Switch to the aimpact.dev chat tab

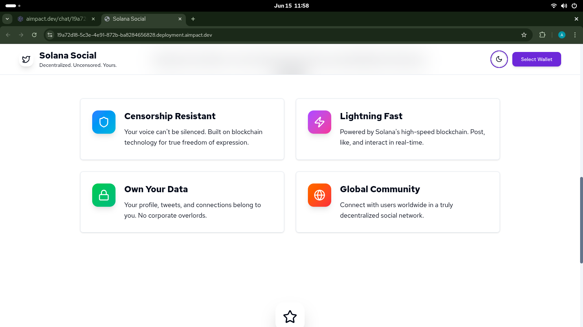56,19
